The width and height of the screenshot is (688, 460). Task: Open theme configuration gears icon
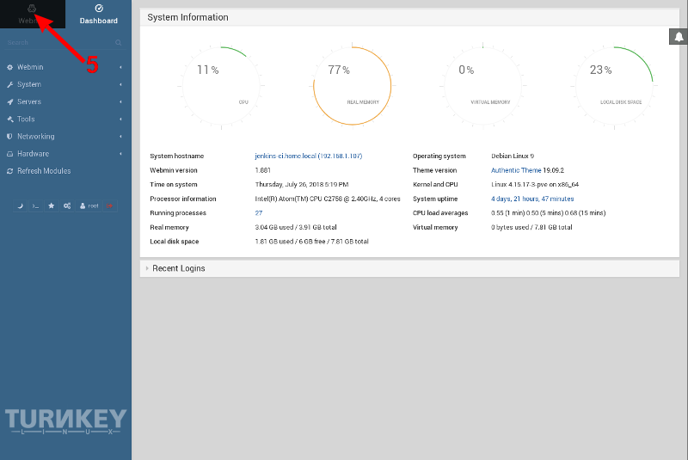click(x=66, y=206)
